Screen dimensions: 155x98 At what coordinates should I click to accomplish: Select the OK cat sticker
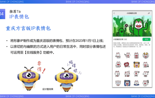tap(145, 56)
